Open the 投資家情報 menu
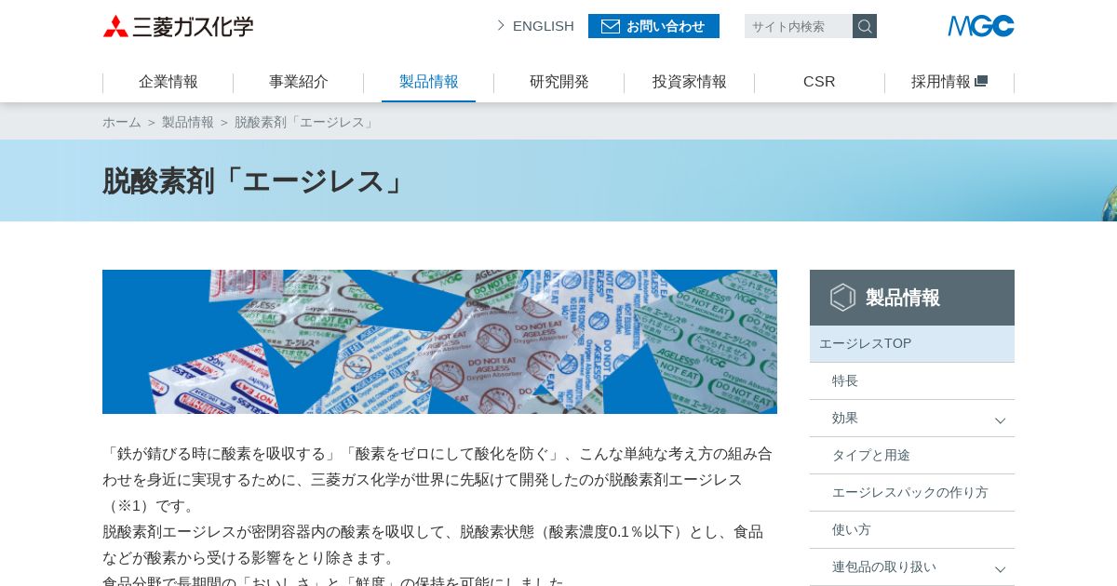Viewport: 1117px width, 586px height. pyautogui.click(x=690, y=82)
